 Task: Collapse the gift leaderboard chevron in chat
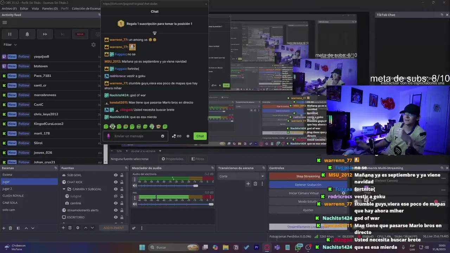pos(154,33)
